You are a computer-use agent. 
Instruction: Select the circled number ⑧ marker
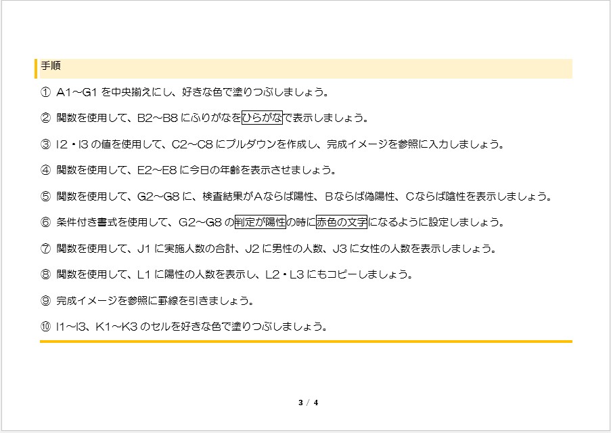pyautogui.click(x=45, y=274)
